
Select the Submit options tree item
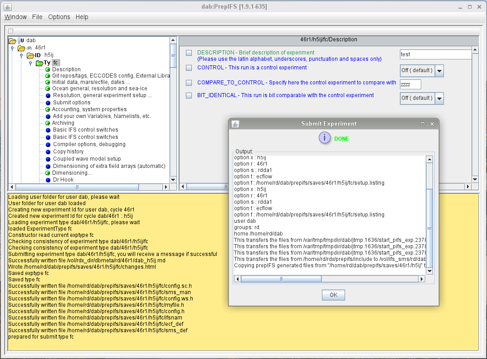tap(72, 103)
